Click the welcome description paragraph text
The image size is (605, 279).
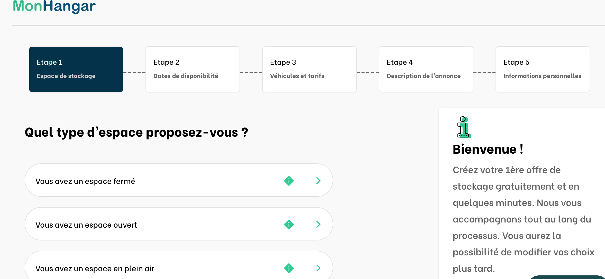[x=522, y=219]
